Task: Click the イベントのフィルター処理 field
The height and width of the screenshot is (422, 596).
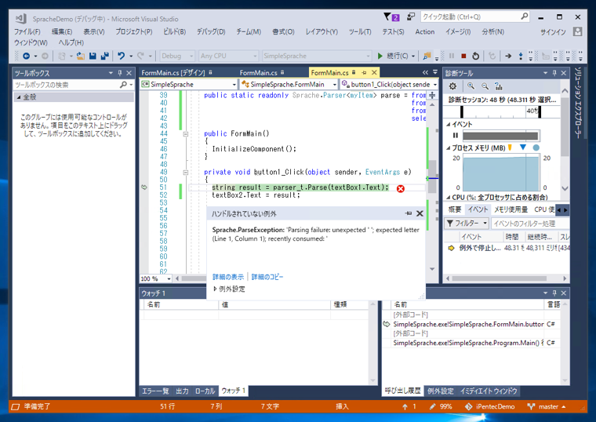Action: point(530,224)
